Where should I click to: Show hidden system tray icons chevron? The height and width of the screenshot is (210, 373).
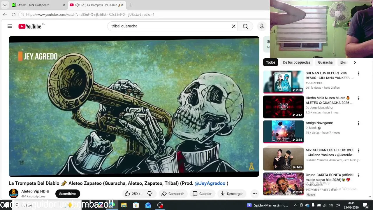pos(295,205)
